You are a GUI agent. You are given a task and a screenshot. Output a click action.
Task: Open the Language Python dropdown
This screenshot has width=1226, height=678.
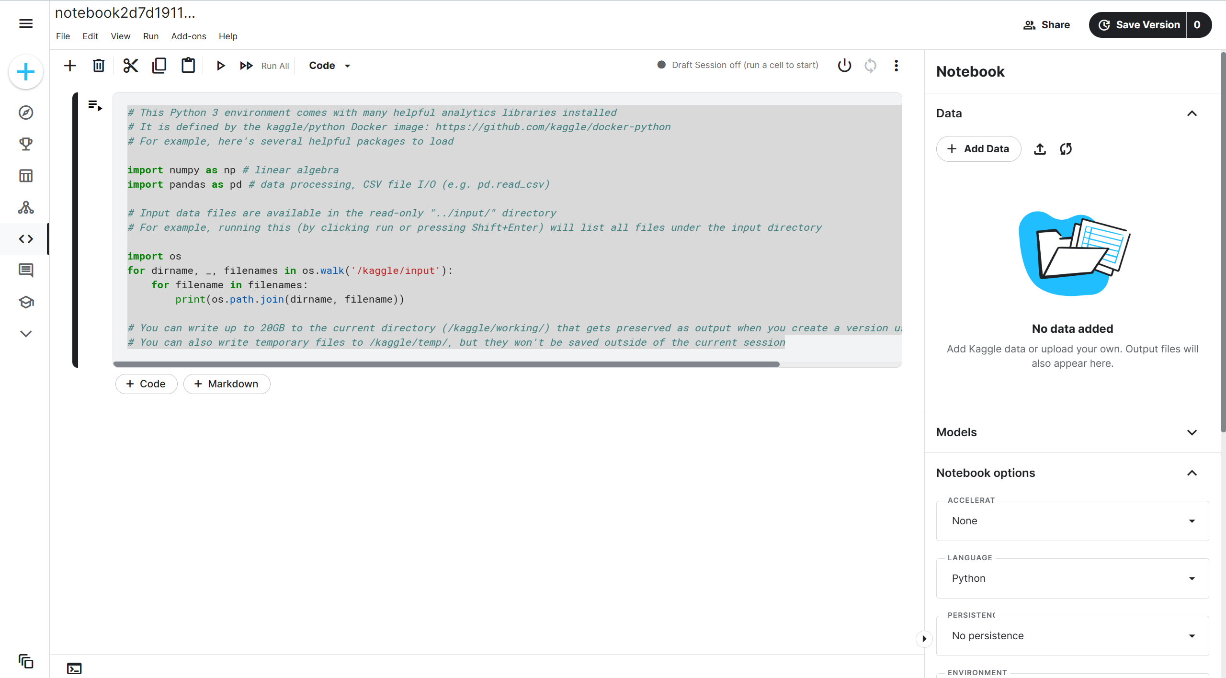coord(1072,578)
